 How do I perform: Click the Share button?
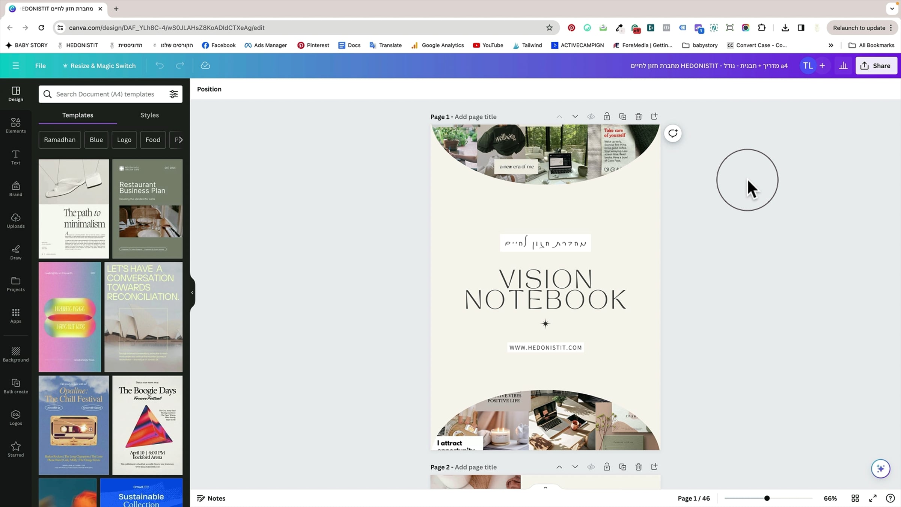pos(876,66)
